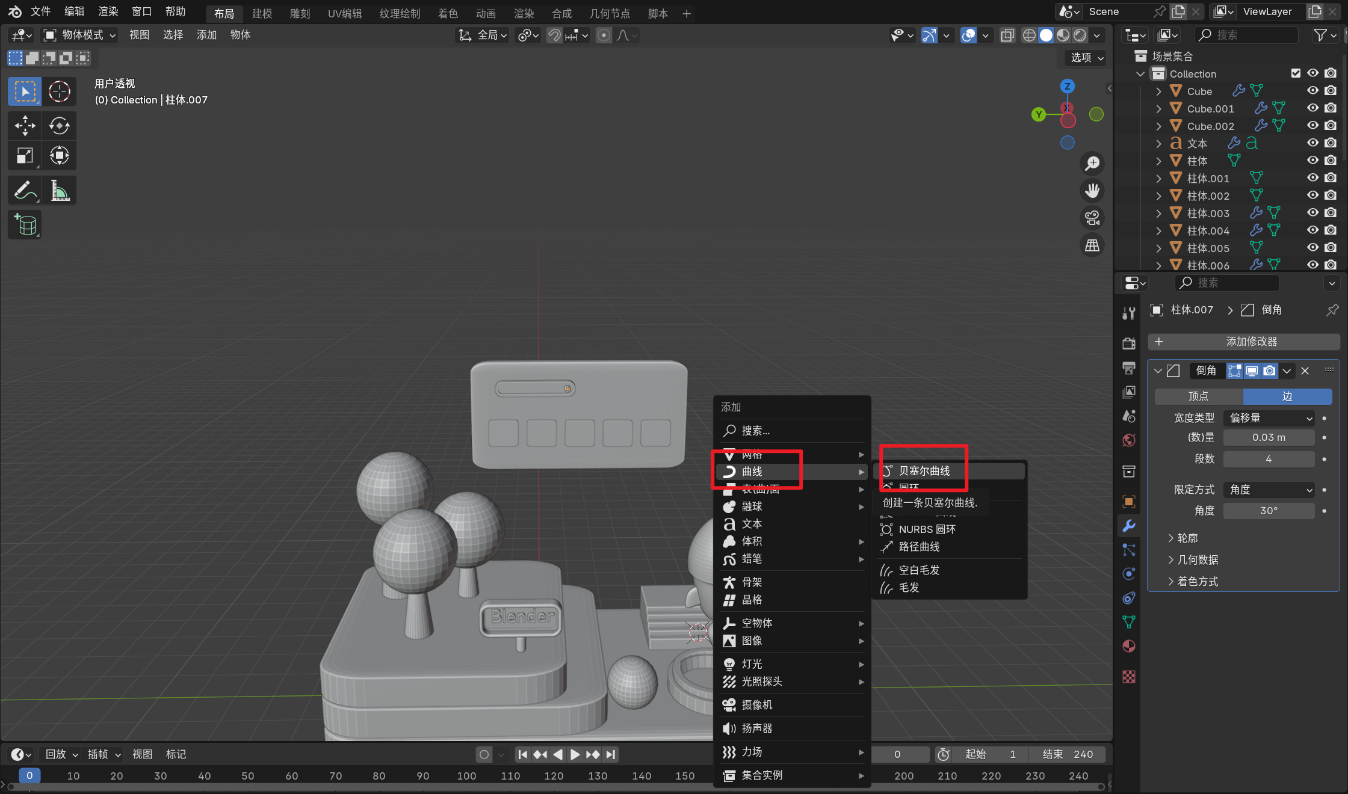Select the Measure ruler tool

(59, 191)
